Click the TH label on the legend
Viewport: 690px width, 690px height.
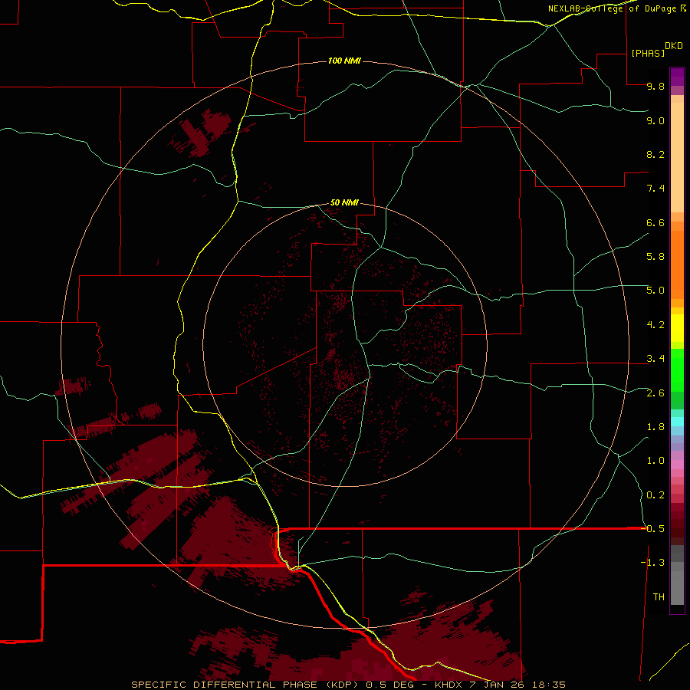pyautogui.click(x=659, y=596)
